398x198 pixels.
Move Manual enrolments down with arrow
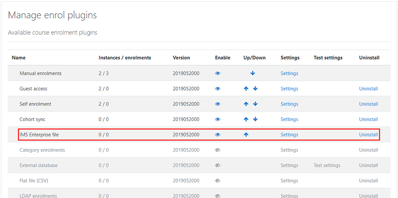click(x=253, y=74)
